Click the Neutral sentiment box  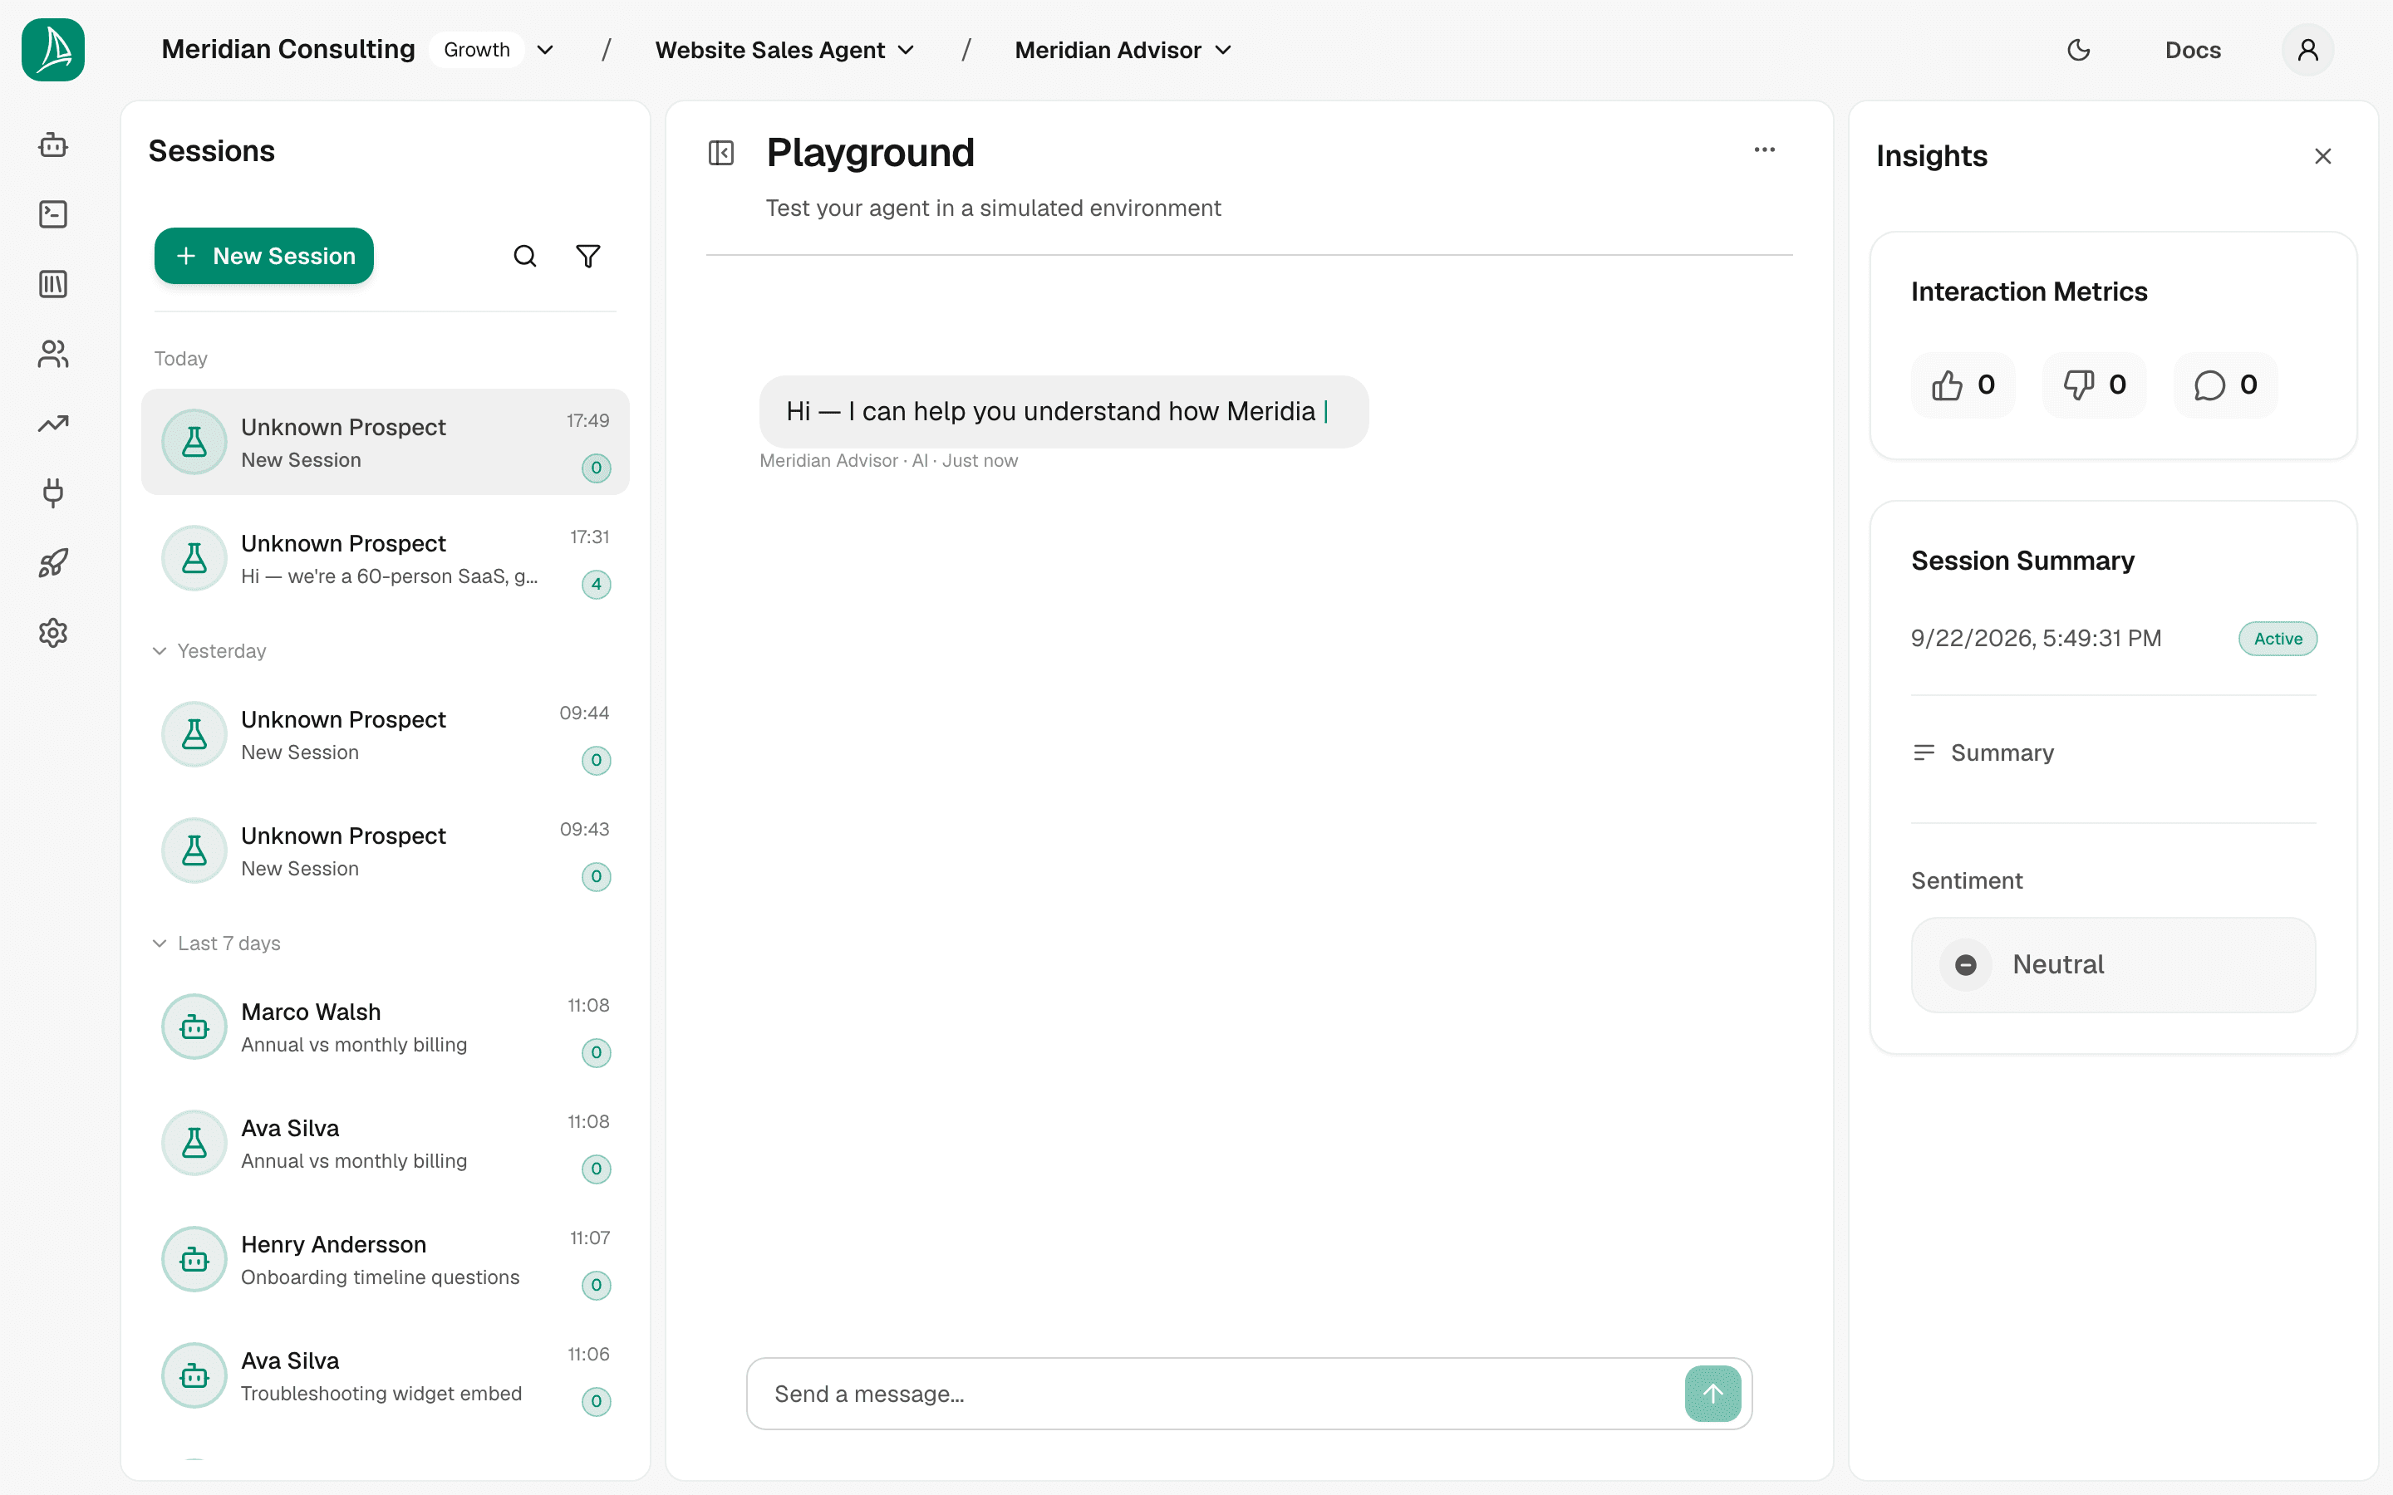[2113, 964]
